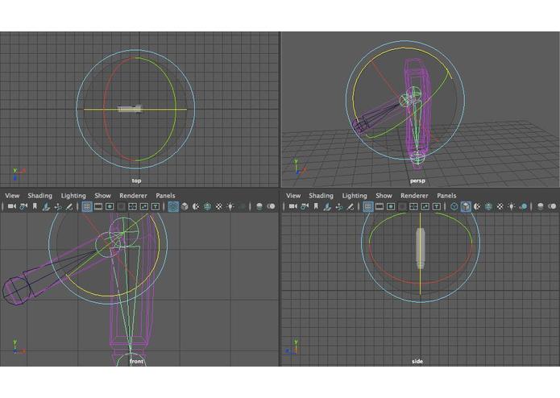Click the 'persp' viewport label

click(x=417, y=181)
